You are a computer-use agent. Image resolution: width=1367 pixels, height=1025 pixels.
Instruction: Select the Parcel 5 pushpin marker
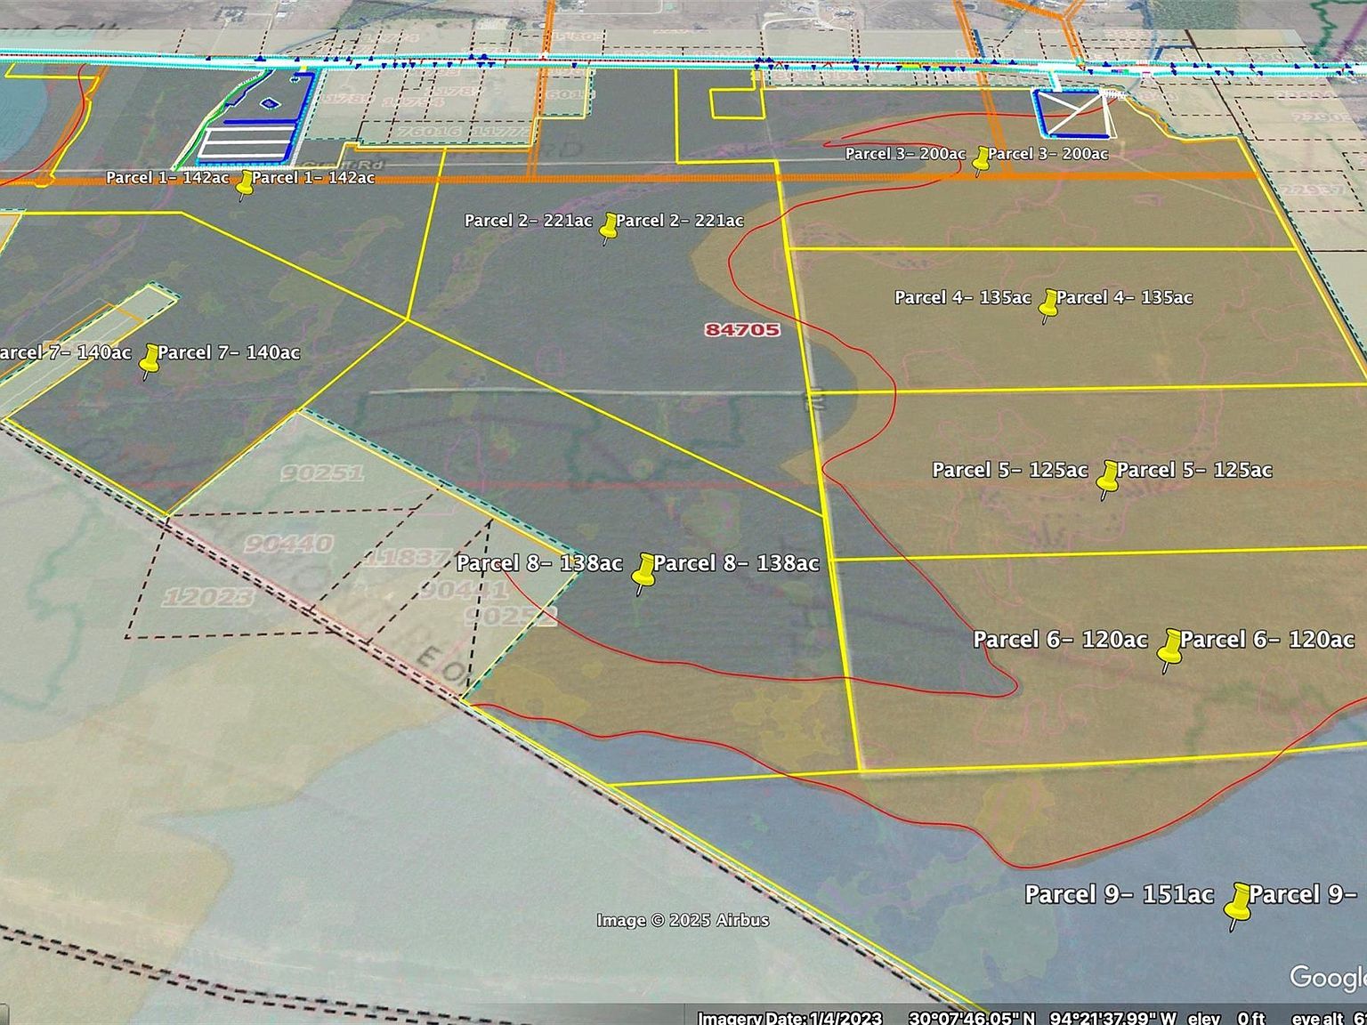(1107, 478)
